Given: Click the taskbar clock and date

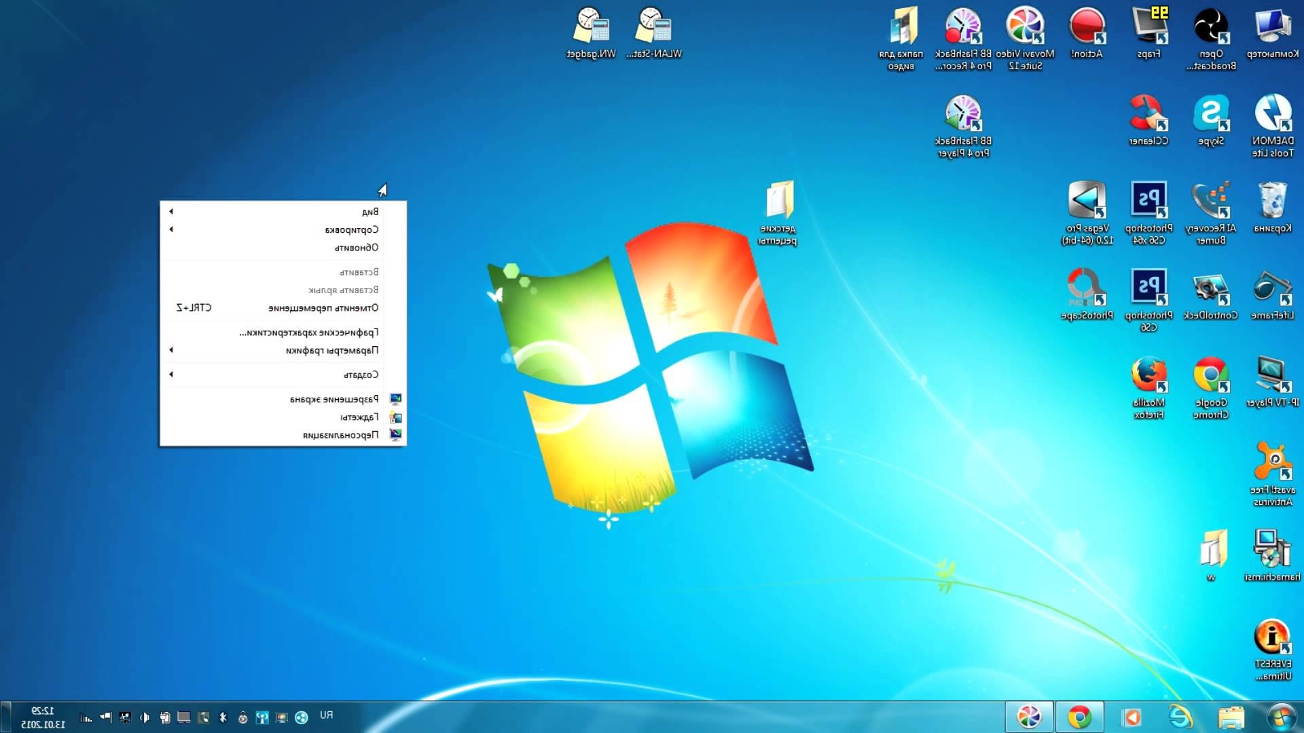Looking at the screenshot, I should coord(43,717).
